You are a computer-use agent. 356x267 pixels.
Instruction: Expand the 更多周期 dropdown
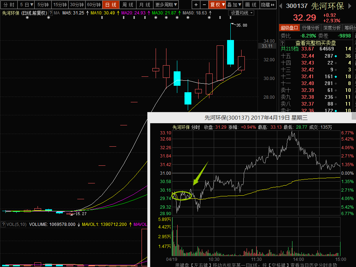click(166, 5)
